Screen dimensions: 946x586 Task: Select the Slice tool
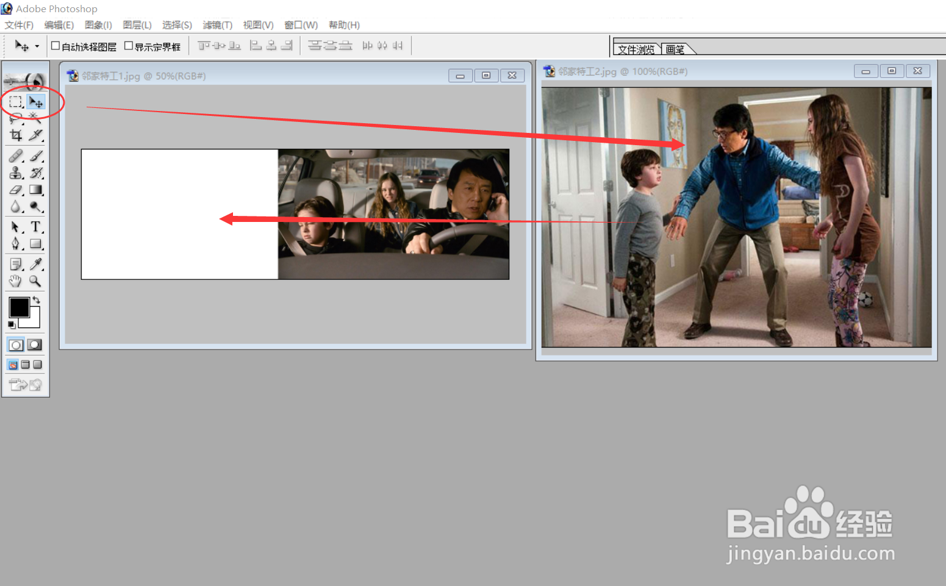36,135
